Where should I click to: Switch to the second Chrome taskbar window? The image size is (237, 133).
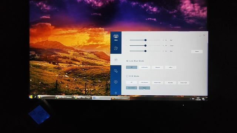(x=83, y=98)
